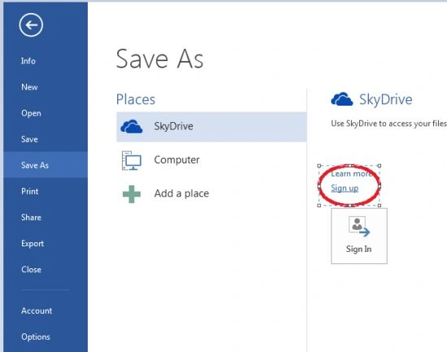
Task: Select Save in the left menu
Action: (x=29, y=139)
